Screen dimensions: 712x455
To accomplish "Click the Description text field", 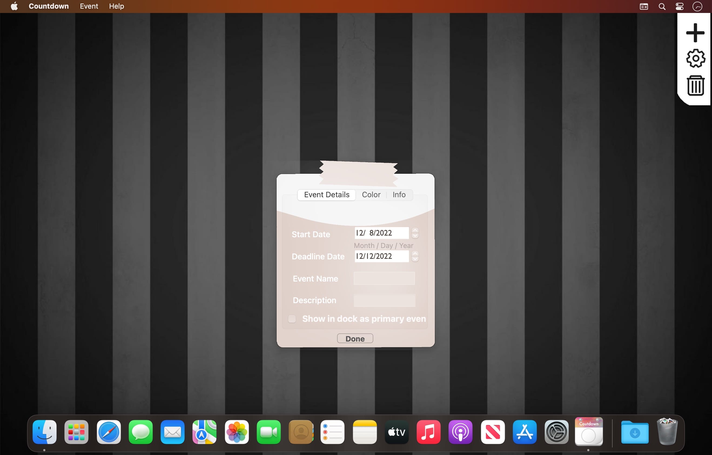I will (384, 300).
